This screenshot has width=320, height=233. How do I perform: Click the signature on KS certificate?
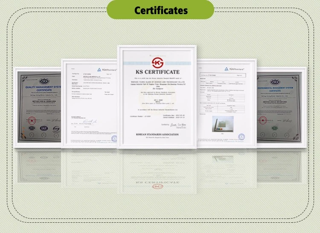(x=178, y=124)
